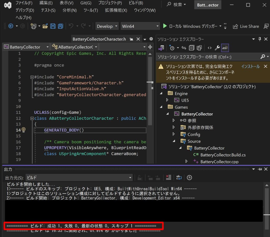Click the Solution Explorer search field
The width and height of the screenshot is (270, 237).
coord(208,57)
